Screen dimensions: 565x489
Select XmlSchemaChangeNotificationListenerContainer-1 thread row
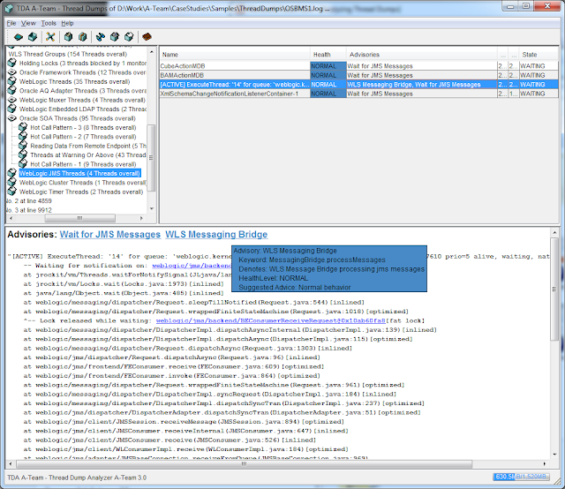(x=359, y=94)
